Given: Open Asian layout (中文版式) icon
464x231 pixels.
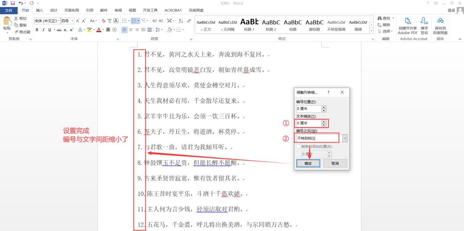Looking at the screenshot, I should pyautogui.click(x=170, y=21).
